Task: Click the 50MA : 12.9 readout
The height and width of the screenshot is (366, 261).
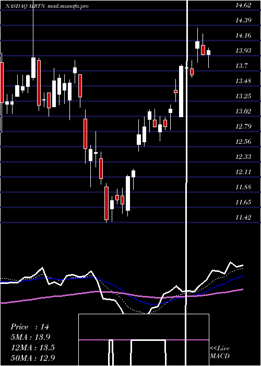Action: pyautogui.click(x=32, y=358)
